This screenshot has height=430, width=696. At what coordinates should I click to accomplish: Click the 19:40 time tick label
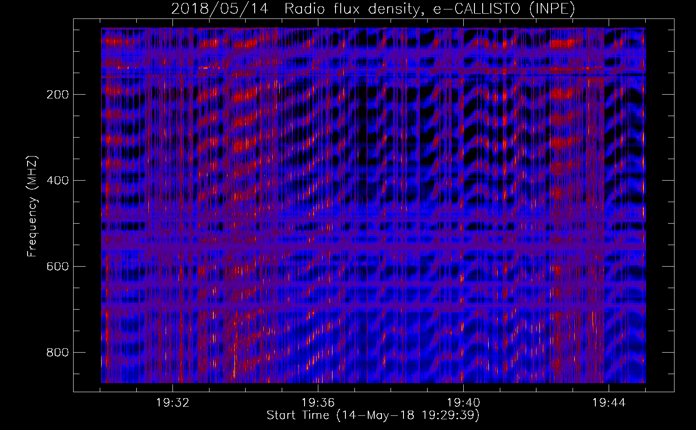point(463,403)
